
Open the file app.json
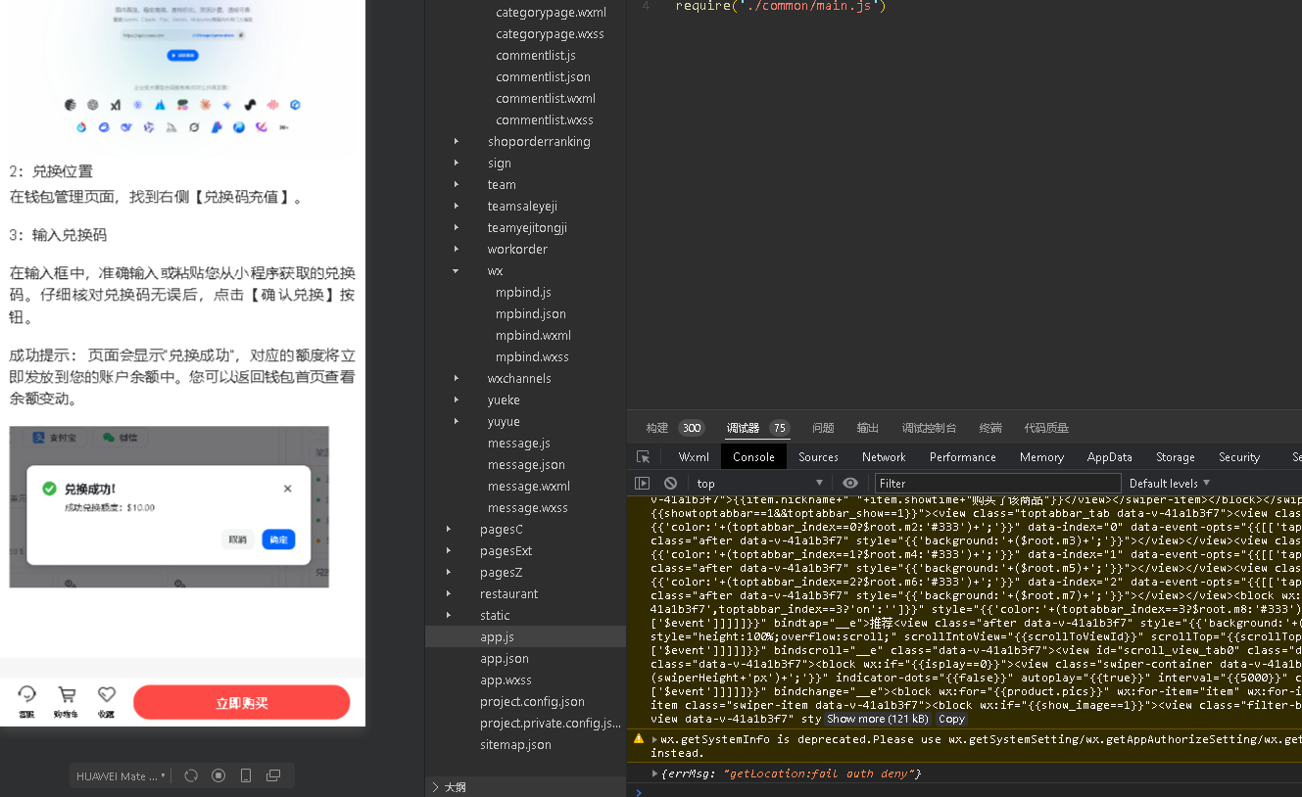[504, 658]
